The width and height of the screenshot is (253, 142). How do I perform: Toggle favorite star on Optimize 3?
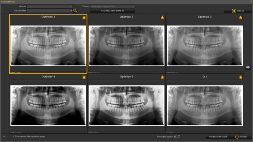240,18
